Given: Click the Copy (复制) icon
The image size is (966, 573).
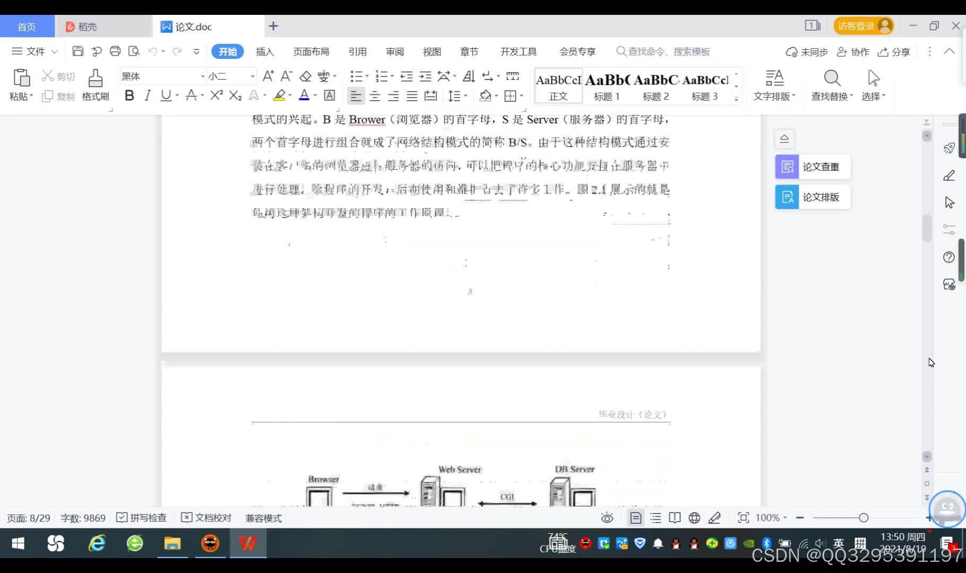Looking at the screenshot, I should point(48,96).
